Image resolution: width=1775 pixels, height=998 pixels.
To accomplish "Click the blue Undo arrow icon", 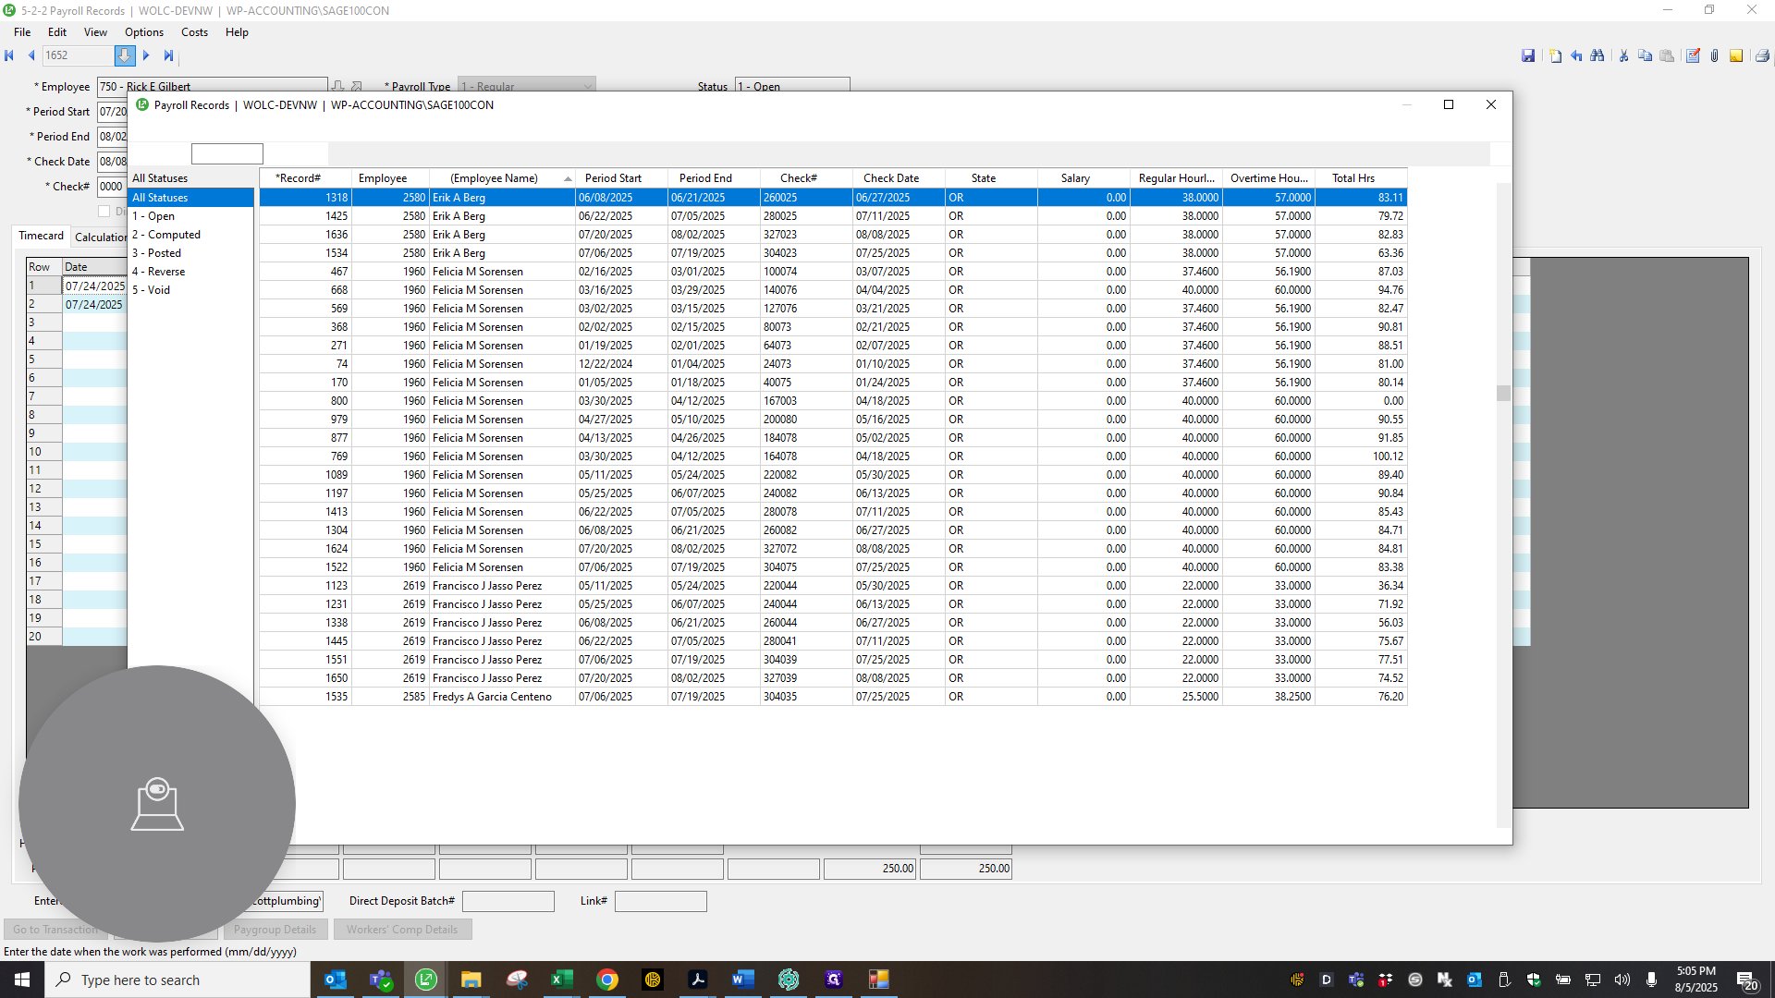I will pos(1576,55).
